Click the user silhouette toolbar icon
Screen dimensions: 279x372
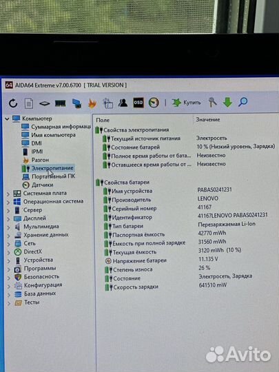click(x=123, y=103)
